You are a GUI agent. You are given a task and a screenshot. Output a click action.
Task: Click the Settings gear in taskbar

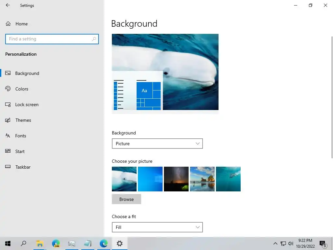coord(120,243)
